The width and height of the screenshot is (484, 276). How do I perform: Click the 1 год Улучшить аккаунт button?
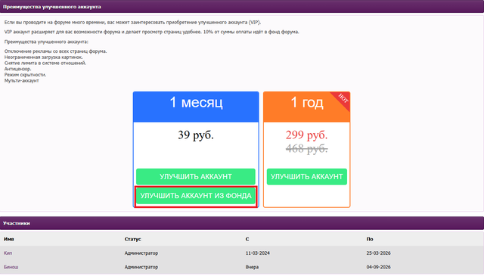[x=307, y=177]
